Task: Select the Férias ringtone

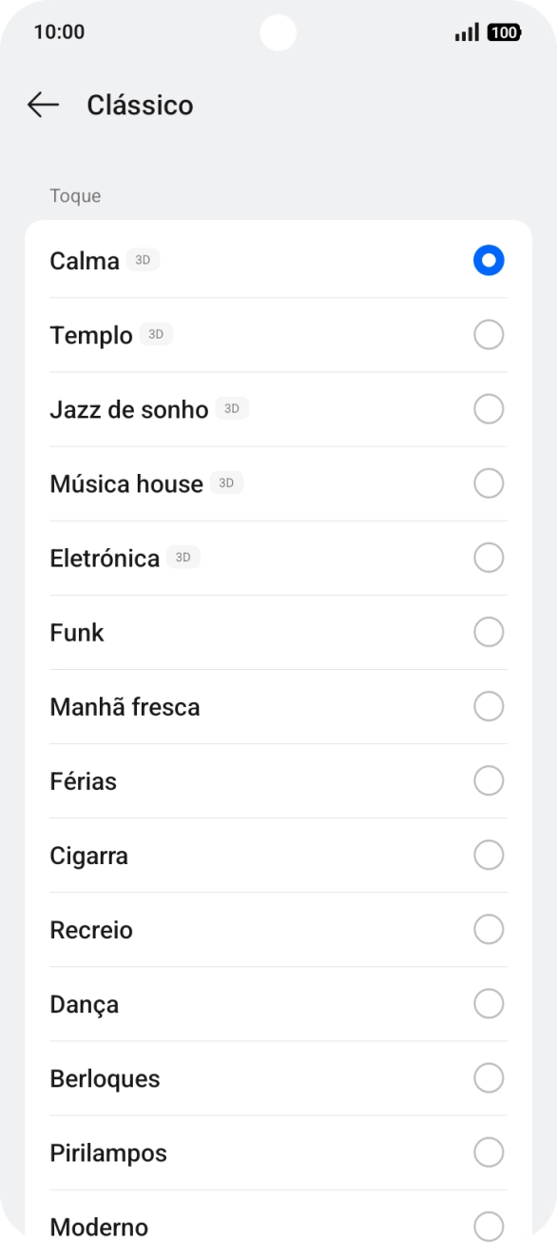Action: click(489, 779)
